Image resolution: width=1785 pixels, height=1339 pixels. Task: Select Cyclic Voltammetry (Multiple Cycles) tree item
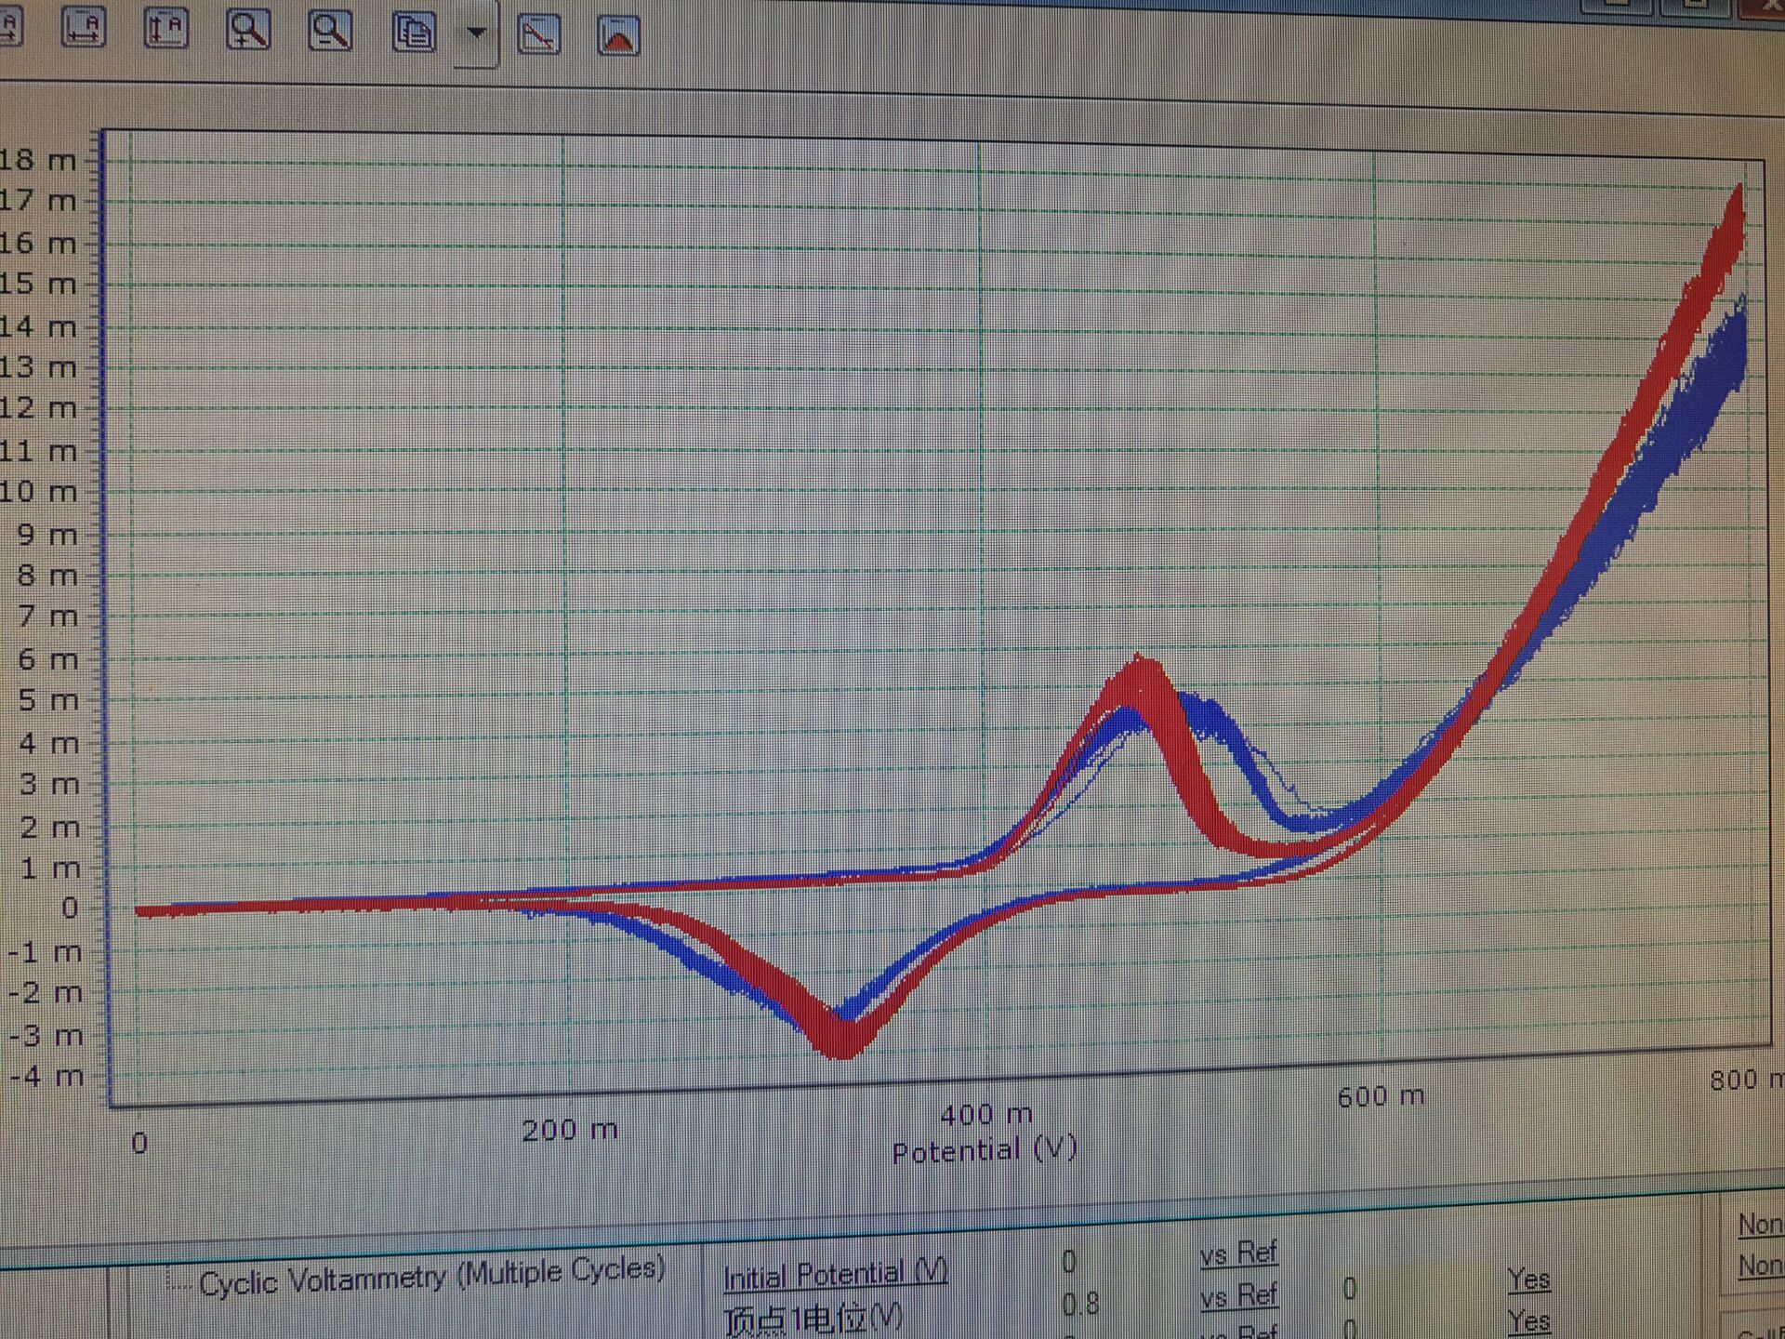pos(431,1278)
